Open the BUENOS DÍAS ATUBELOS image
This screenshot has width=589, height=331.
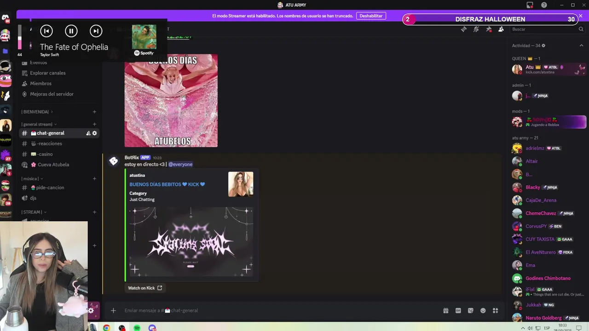click(x=171, y=101)
